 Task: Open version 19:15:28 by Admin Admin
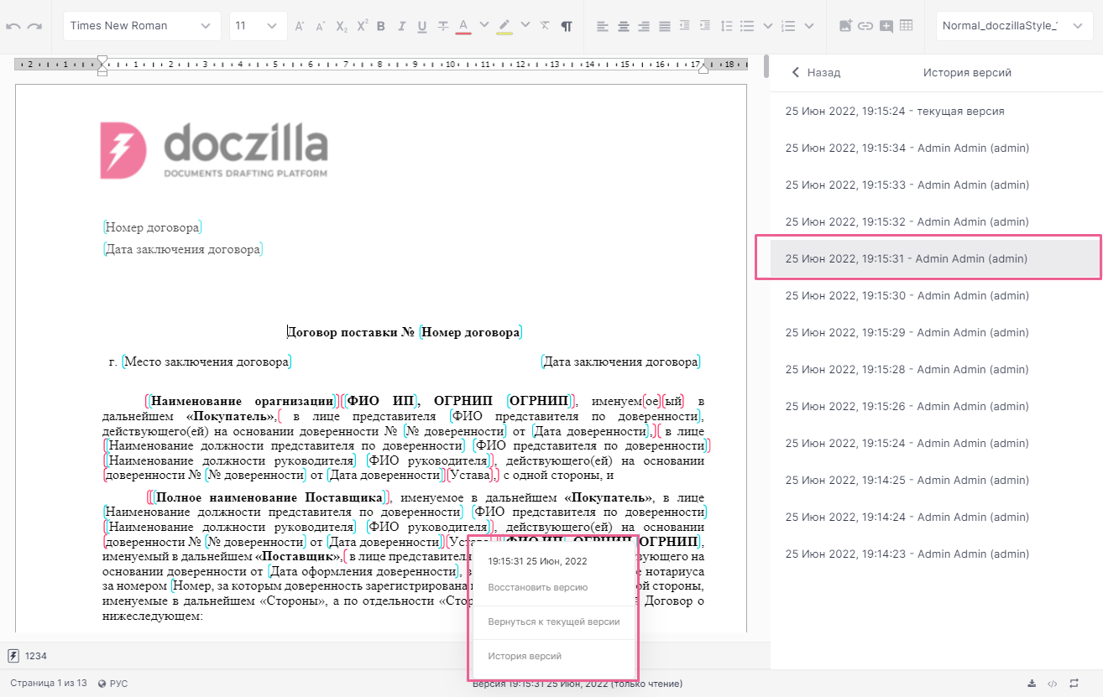coord(936,370)
